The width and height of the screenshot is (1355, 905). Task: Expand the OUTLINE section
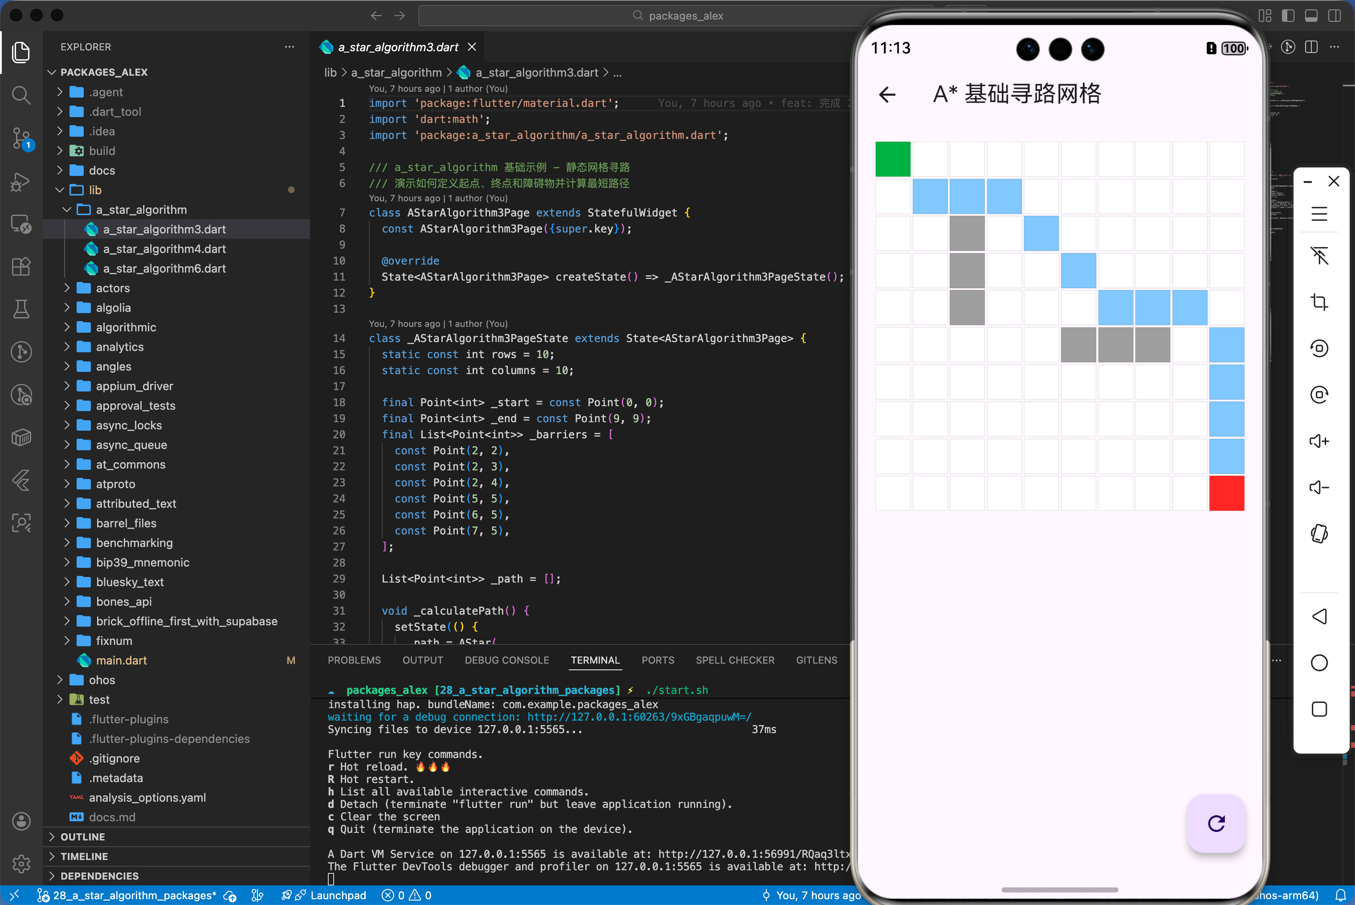click(82, 837)
